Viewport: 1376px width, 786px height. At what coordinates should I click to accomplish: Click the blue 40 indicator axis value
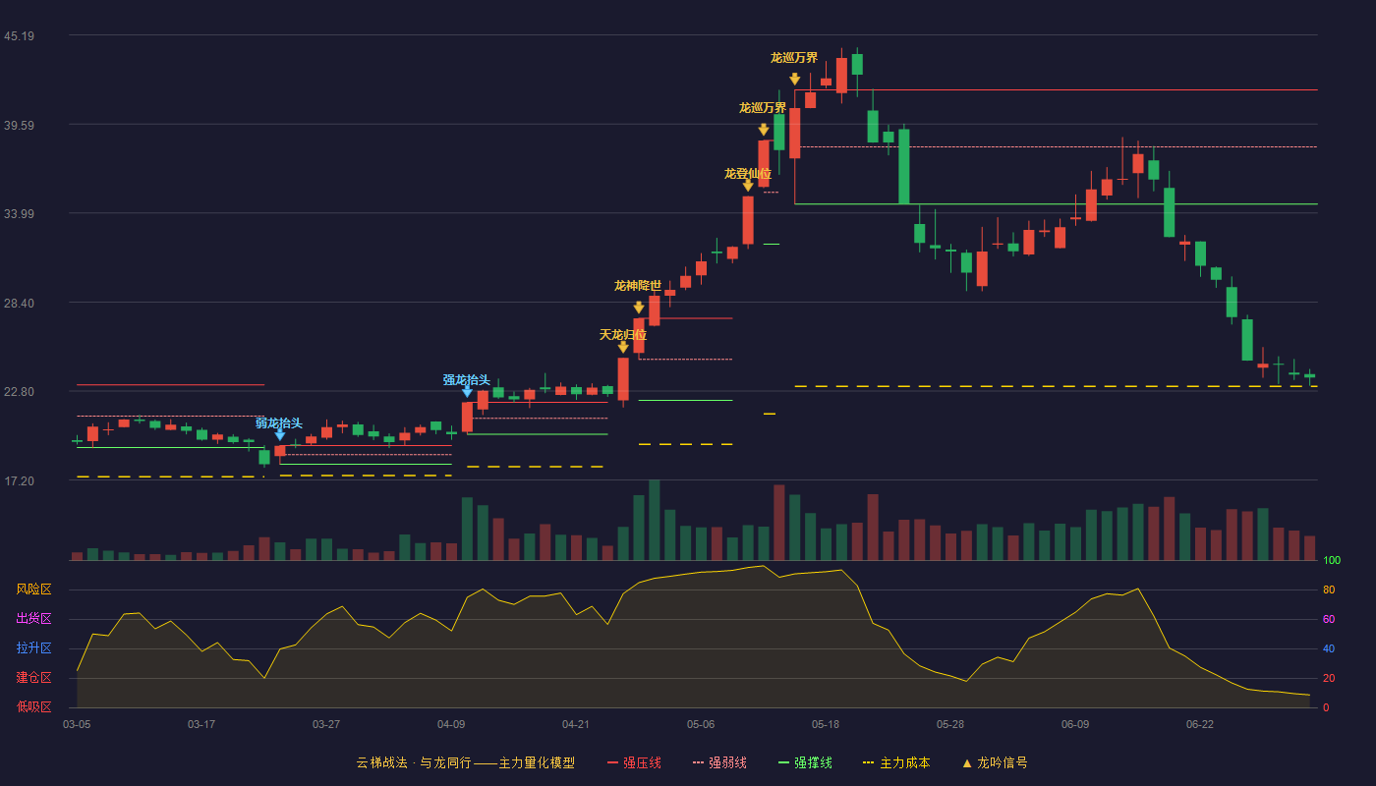[x=1328, y=649]
